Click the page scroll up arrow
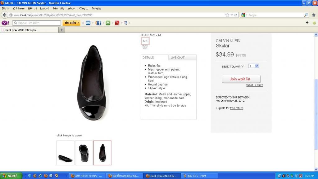The image size is (318, 179). (x=316, y=35)
